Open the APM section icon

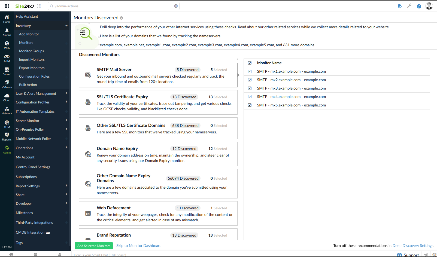[x=7, y=58]
